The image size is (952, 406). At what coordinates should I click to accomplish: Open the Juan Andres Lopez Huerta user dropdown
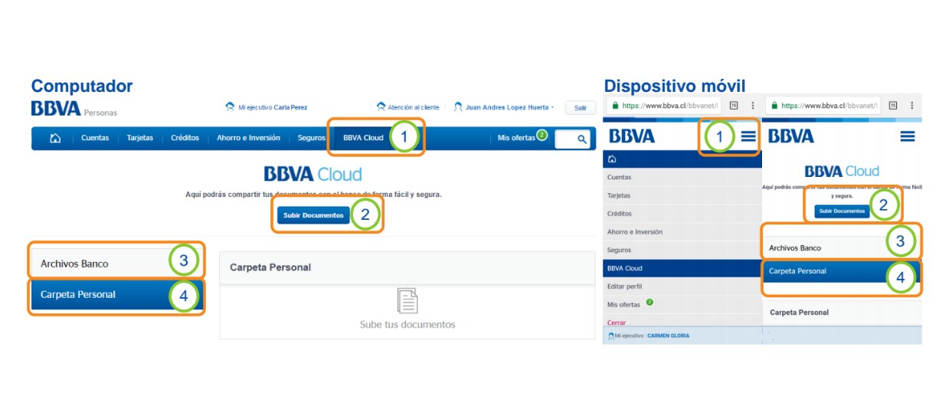509,108
